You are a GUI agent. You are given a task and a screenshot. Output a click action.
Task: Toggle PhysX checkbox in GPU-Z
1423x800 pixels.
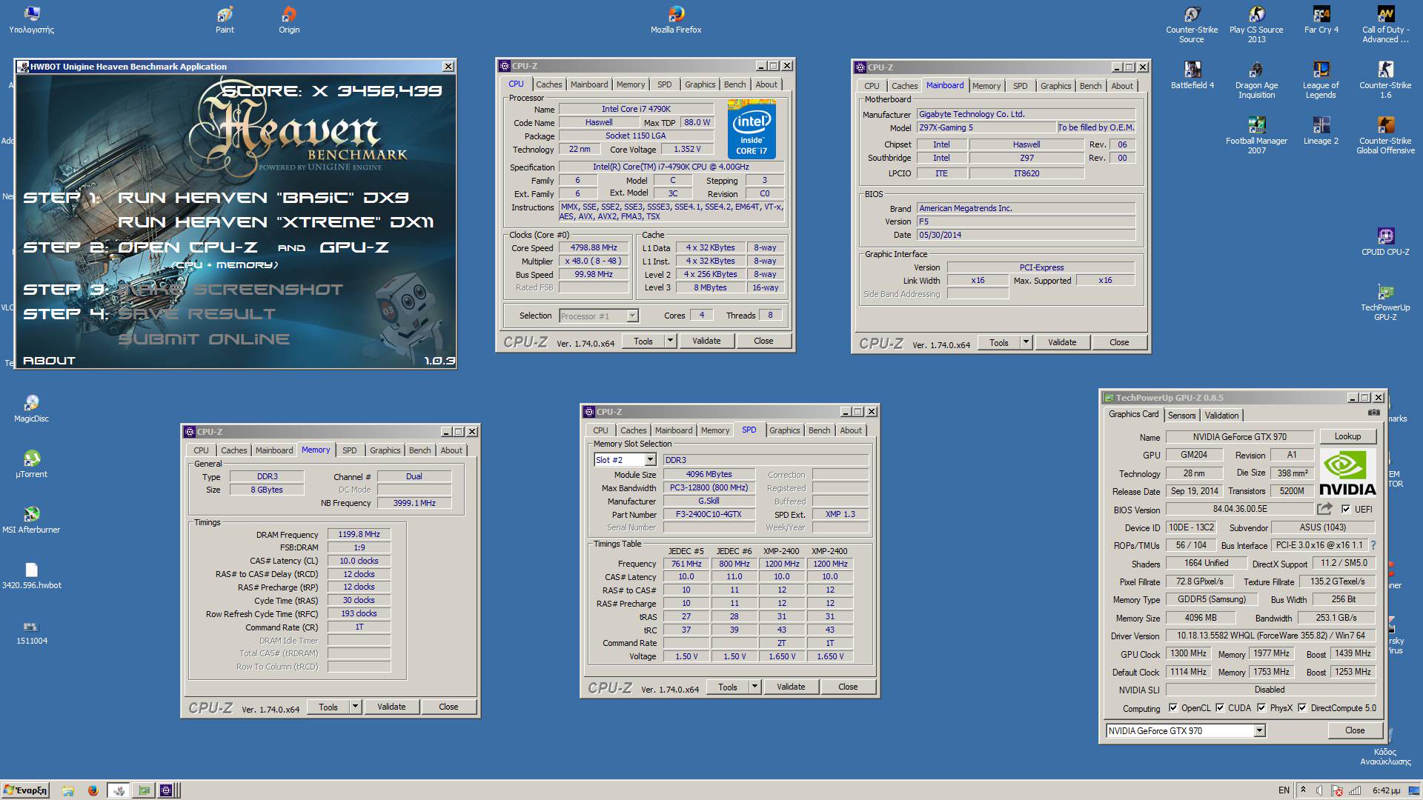[1261, 707]
